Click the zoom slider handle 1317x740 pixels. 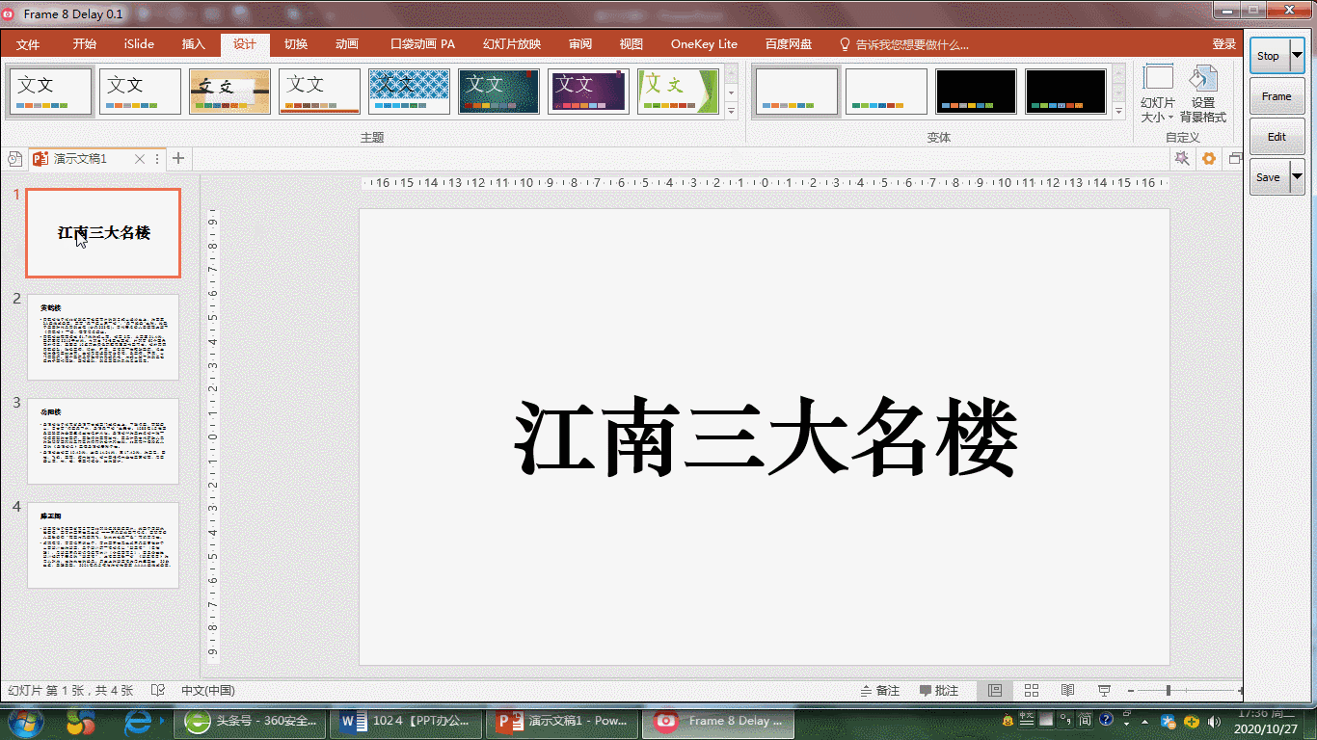click(x=1169, y=691)
